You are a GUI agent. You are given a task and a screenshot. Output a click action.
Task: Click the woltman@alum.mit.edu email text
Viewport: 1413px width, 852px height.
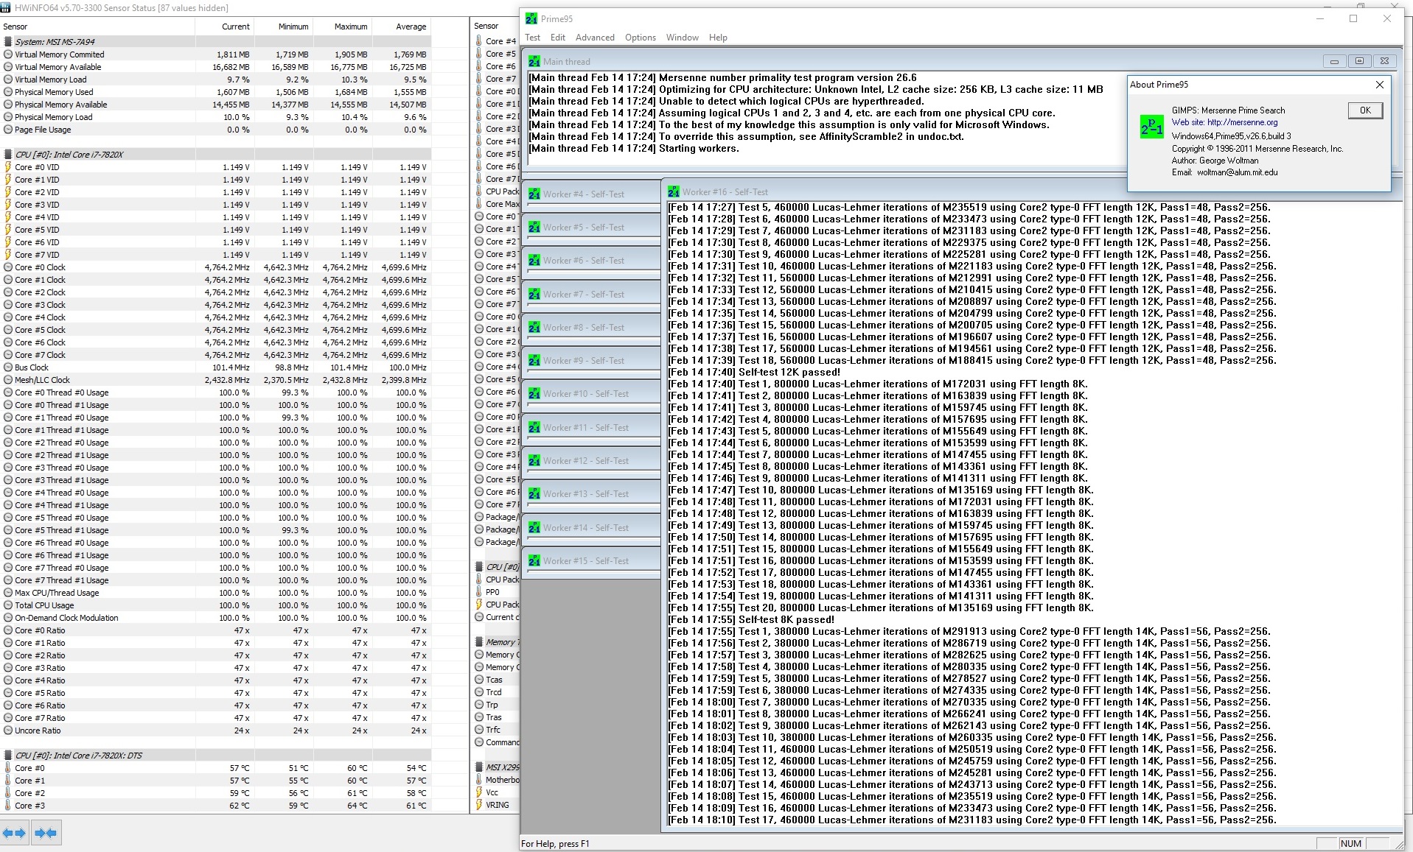pyautogui.click(x=1238, y=172)
